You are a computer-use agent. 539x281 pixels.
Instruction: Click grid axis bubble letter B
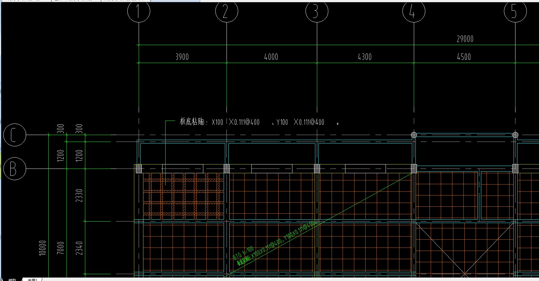point(14,169)
